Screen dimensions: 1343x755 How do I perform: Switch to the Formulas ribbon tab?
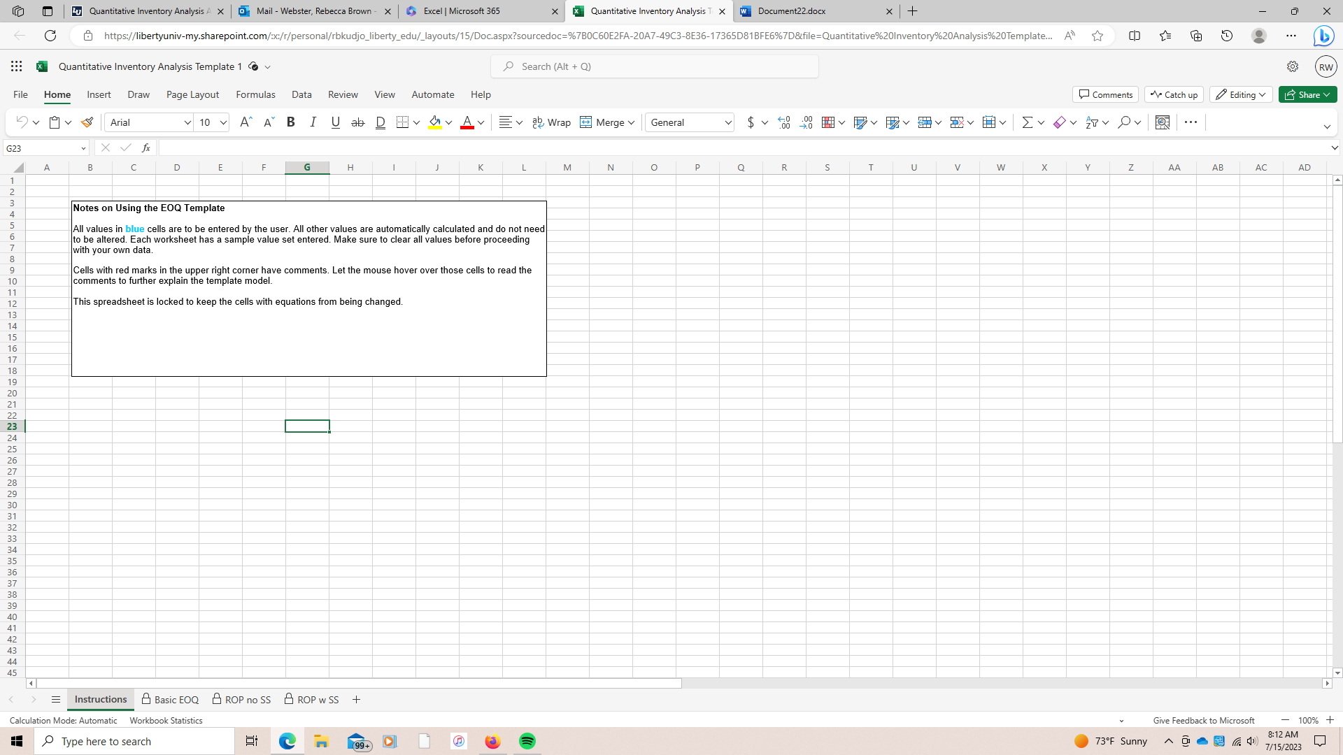255,94
